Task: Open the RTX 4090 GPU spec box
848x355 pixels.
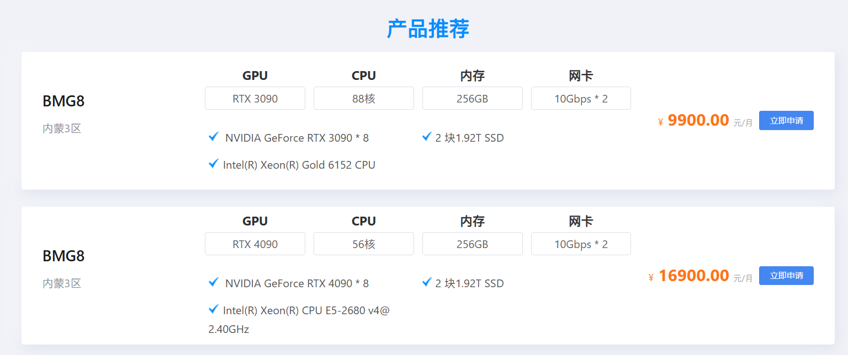Action: 255,243
